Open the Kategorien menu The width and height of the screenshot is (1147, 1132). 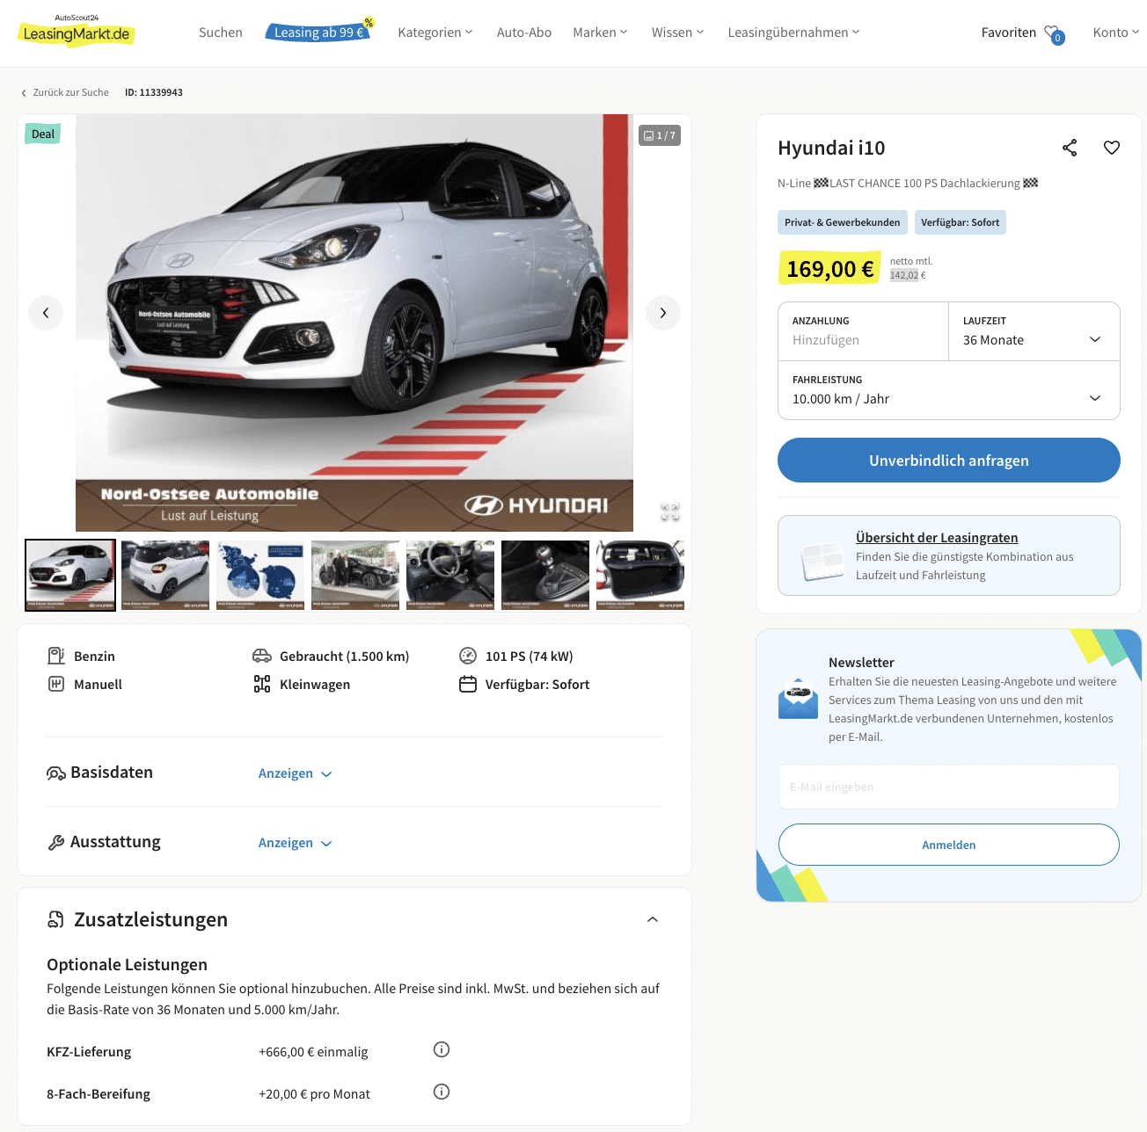pos(435,33)
